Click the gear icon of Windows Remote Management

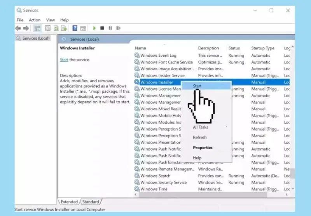[x=137, y=169]
